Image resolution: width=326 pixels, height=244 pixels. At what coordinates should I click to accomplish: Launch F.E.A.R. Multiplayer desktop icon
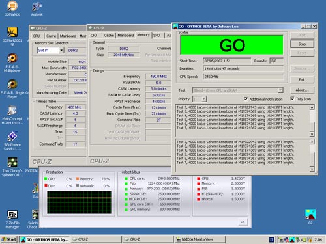(x=12, y=58)
